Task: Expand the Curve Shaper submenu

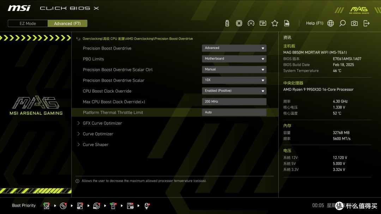Action: (93, 144)
